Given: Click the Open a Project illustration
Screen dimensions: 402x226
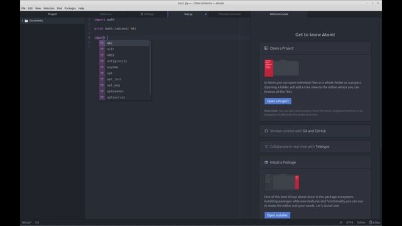Looking at the screenshot, I should [281, 68].
